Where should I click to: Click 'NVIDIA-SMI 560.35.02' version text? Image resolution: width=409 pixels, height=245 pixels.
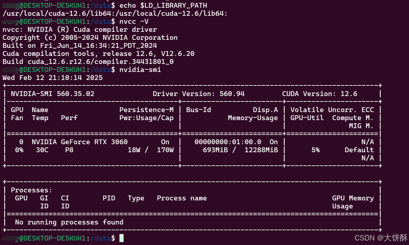(x=53, y=94)
